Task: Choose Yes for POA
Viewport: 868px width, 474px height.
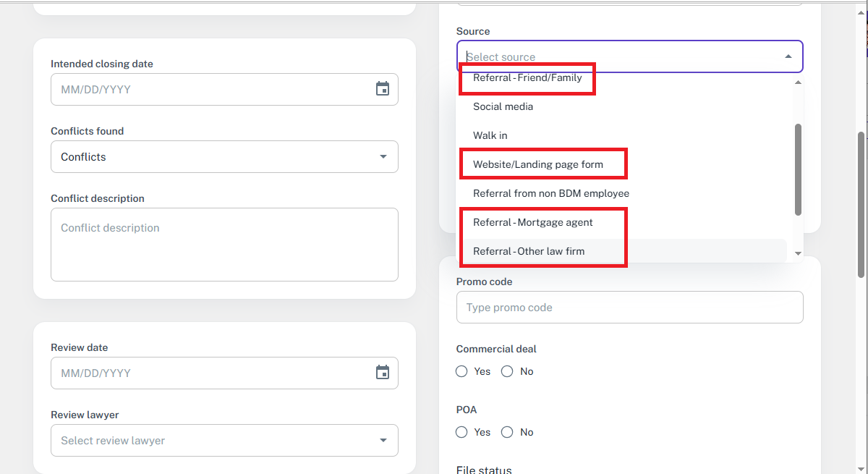Action: (461, 432)
